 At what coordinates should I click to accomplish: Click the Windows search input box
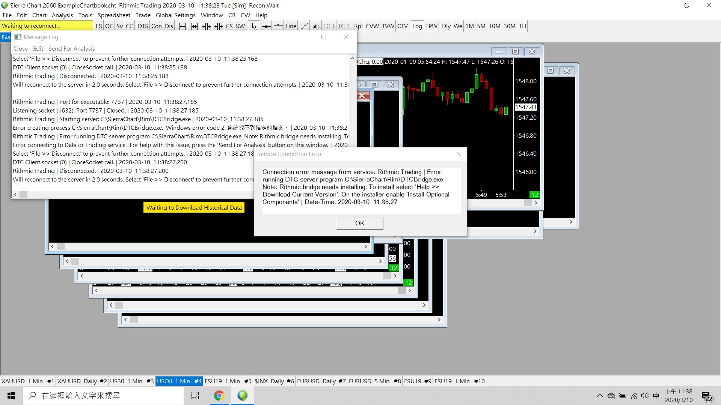click(x=103, y=396)
